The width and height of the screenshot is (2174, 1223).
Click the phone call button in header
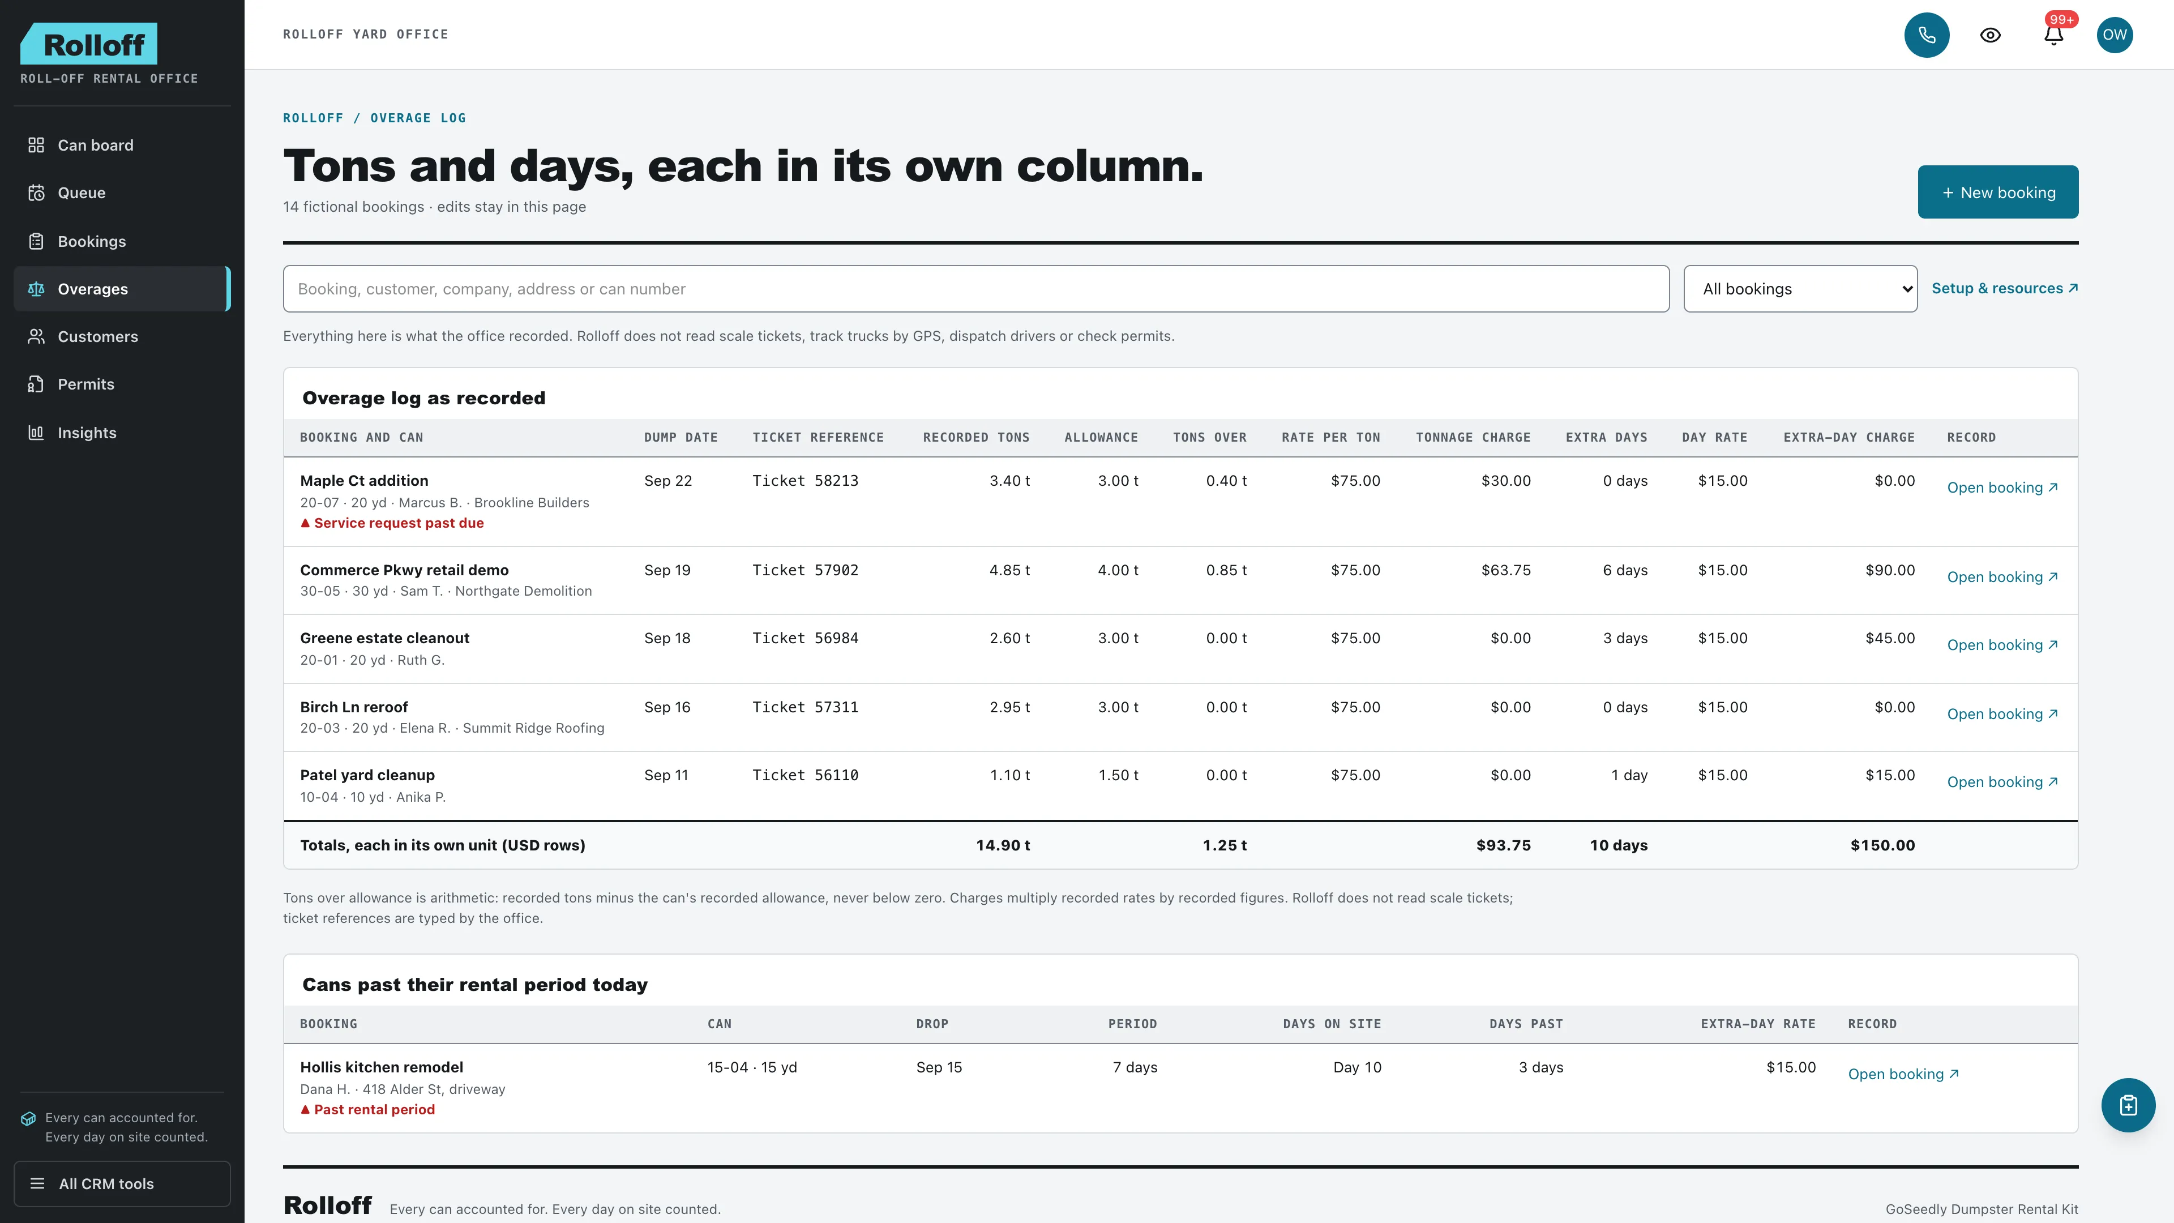tap(1927, 35)
